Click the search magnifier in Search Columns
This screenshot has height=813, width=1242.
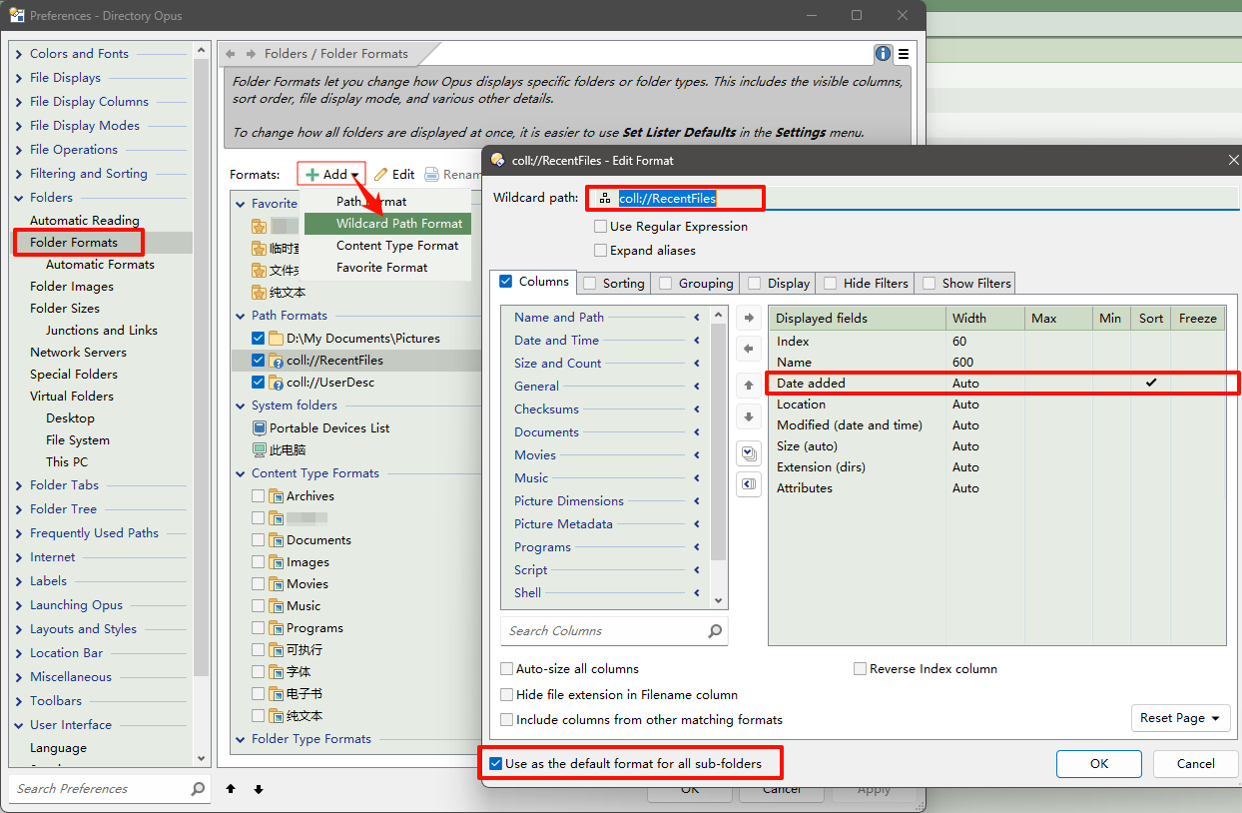[715, 631]
